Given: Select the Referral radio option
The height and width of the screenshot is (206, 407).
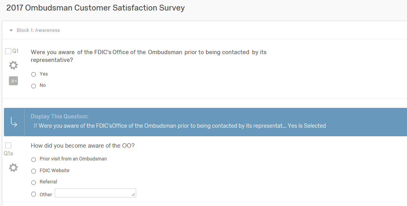Looking at the screenshot, I should point(34,182).
